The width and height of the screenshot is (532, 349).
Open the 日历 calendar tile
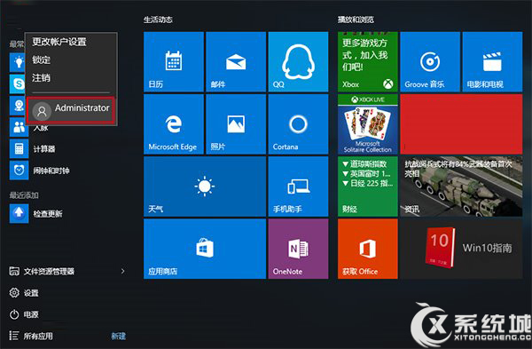[174, 61]
